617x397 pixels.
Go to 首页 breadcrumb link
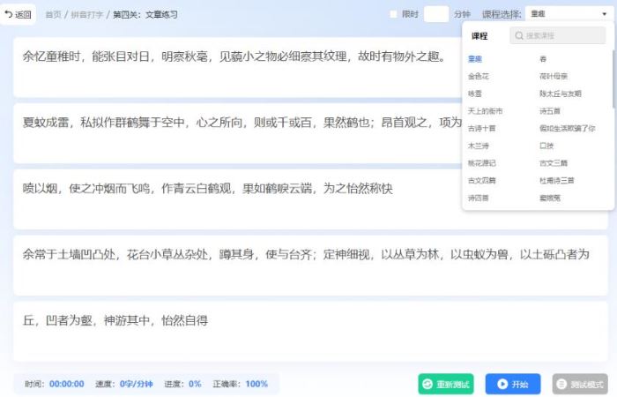pyautogui.click(x=53, y=15)
